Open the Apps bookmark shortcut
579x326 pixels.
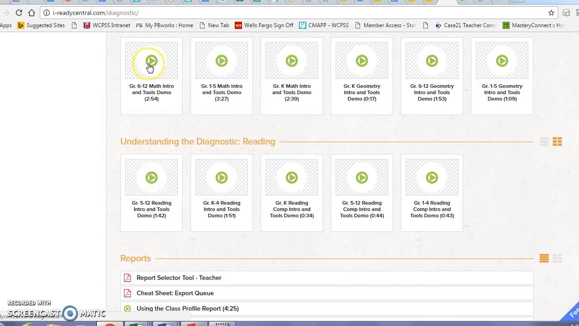6,25
